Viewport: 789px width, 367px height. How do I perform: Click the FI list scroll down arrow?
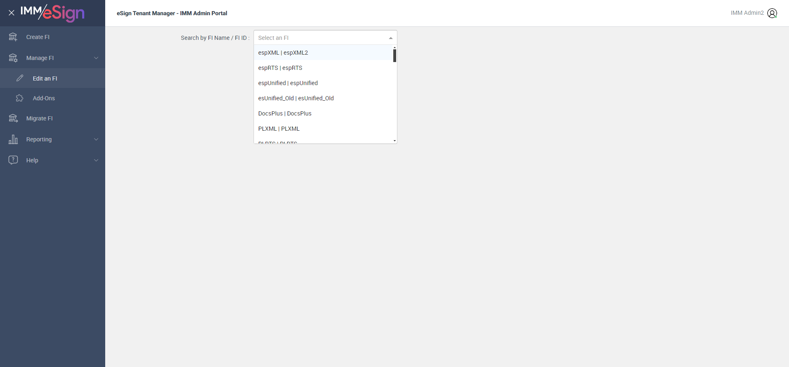(394, 141)
